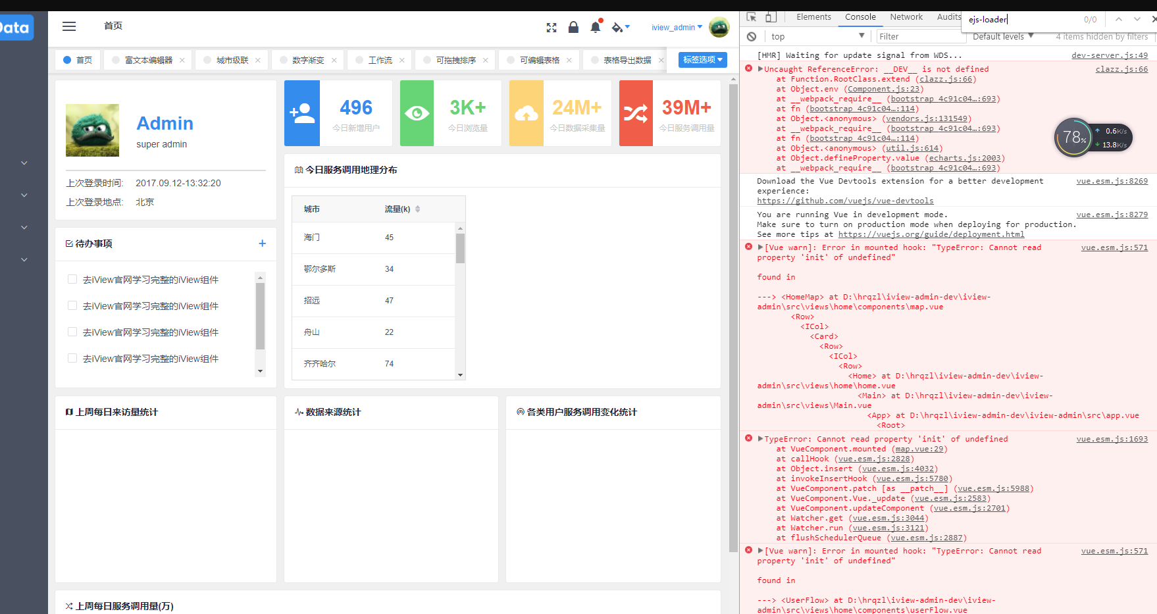The height and width of the screenshot is (614, 1157).
Task: Click the todo list scrollbar thumb
Action: click(x=261, y=316)
